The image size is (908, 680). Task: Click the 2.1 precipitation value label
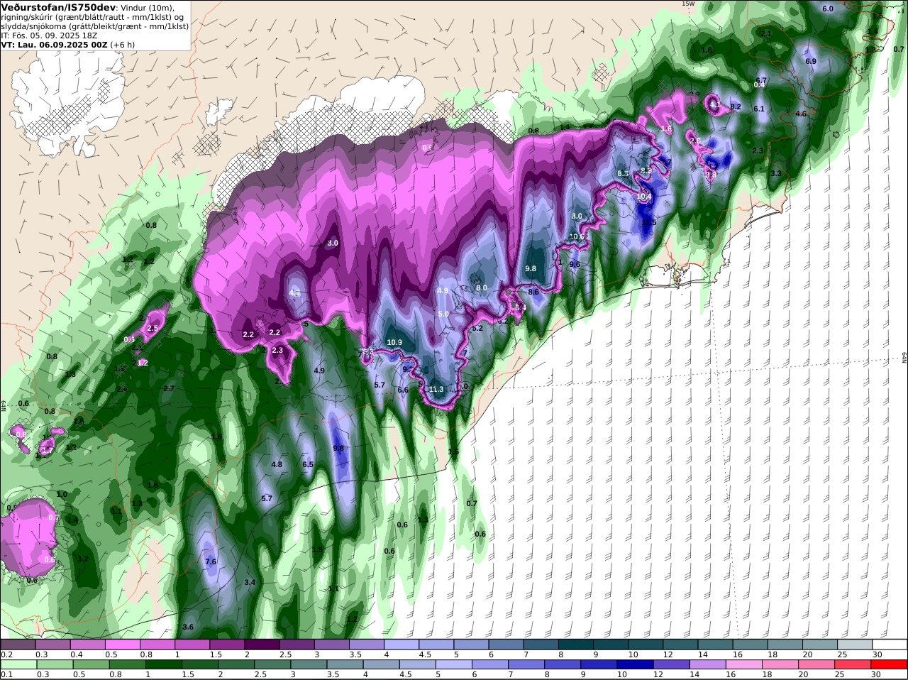tap(766, 33)
